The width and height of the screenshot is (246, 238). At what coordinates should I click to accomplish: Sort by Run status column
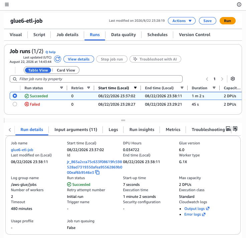pyautogui.click(x=62, y=88)
